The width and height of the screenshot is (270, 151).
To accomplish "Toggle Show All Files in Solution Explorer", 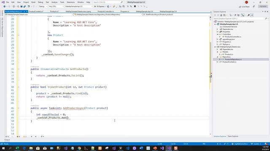I will 238,15.
